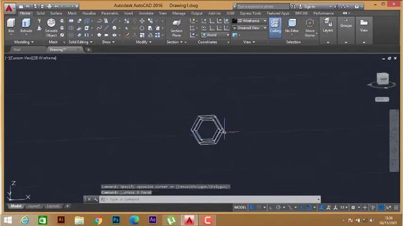Open the Customization menu in status bar
Screen dimensions: 403x226
pos(396,207)
